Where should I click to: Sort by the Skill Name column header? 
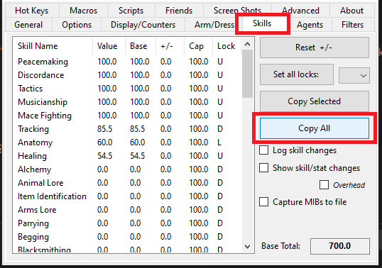53,46
